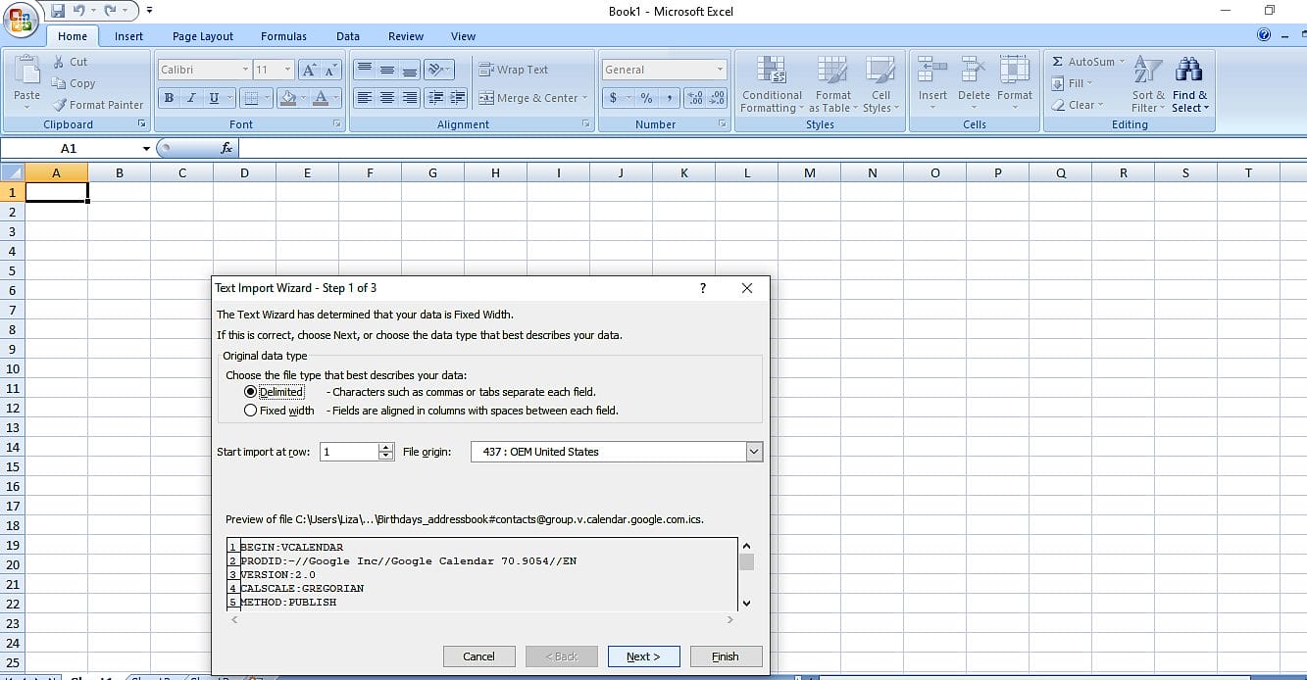
Task: Switch to the Formulas ribbon tab
Action: pyautogui.click(x=283, y=35)
